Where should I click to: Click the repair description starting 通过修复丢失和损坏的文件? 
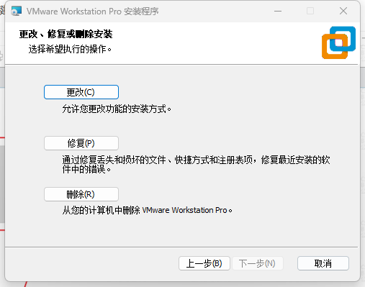pos(196,165)
